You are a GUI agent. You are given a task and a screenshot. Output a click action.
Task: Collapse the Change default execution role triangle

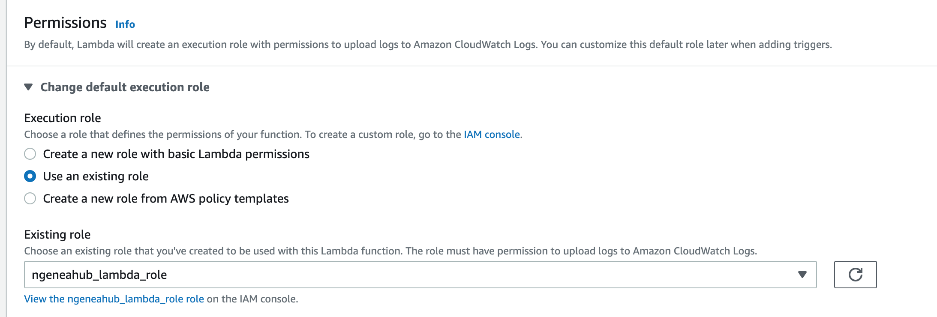29,87
